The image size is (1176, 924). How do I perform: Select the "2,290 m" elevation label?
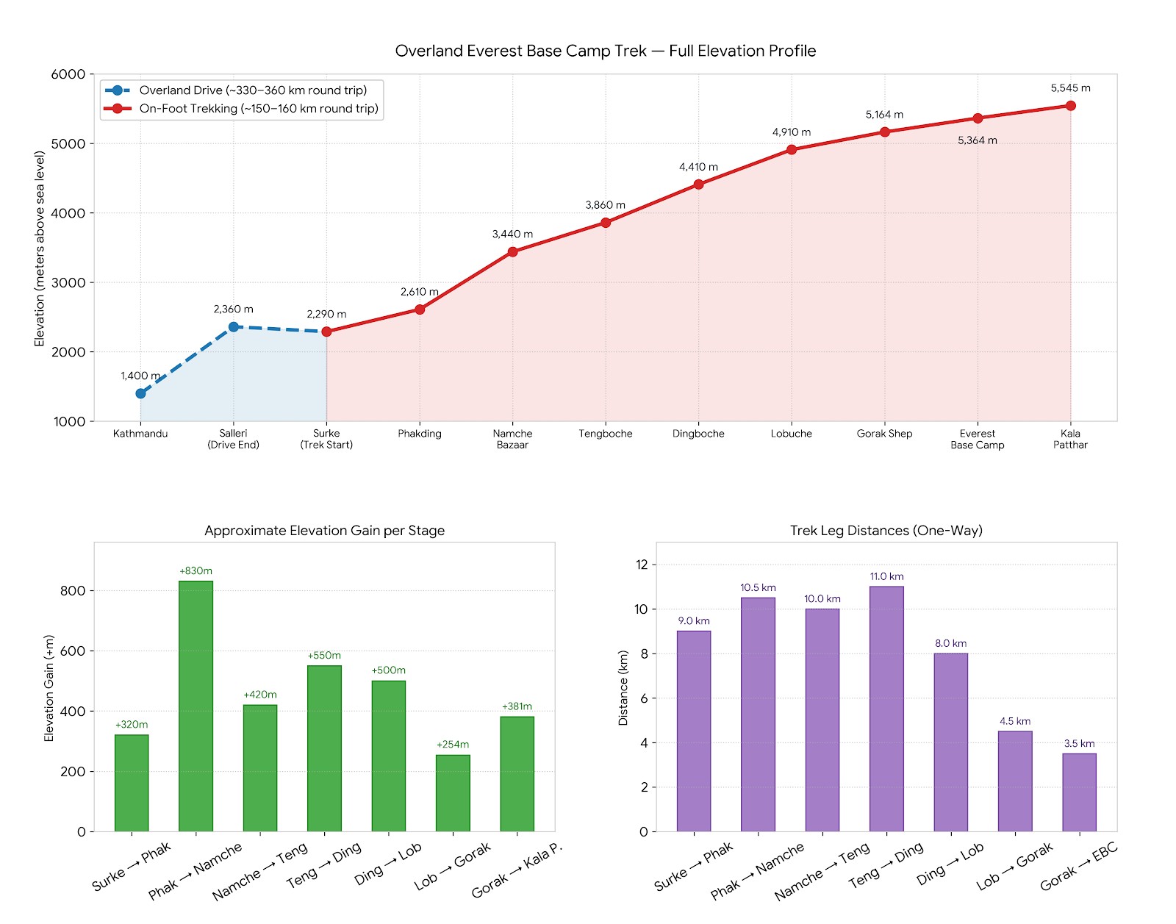click(326, 314)
